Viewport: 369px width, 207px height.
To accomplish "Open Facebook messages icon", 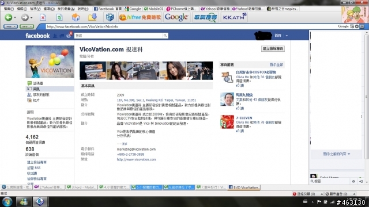I will tap(62, 36).
